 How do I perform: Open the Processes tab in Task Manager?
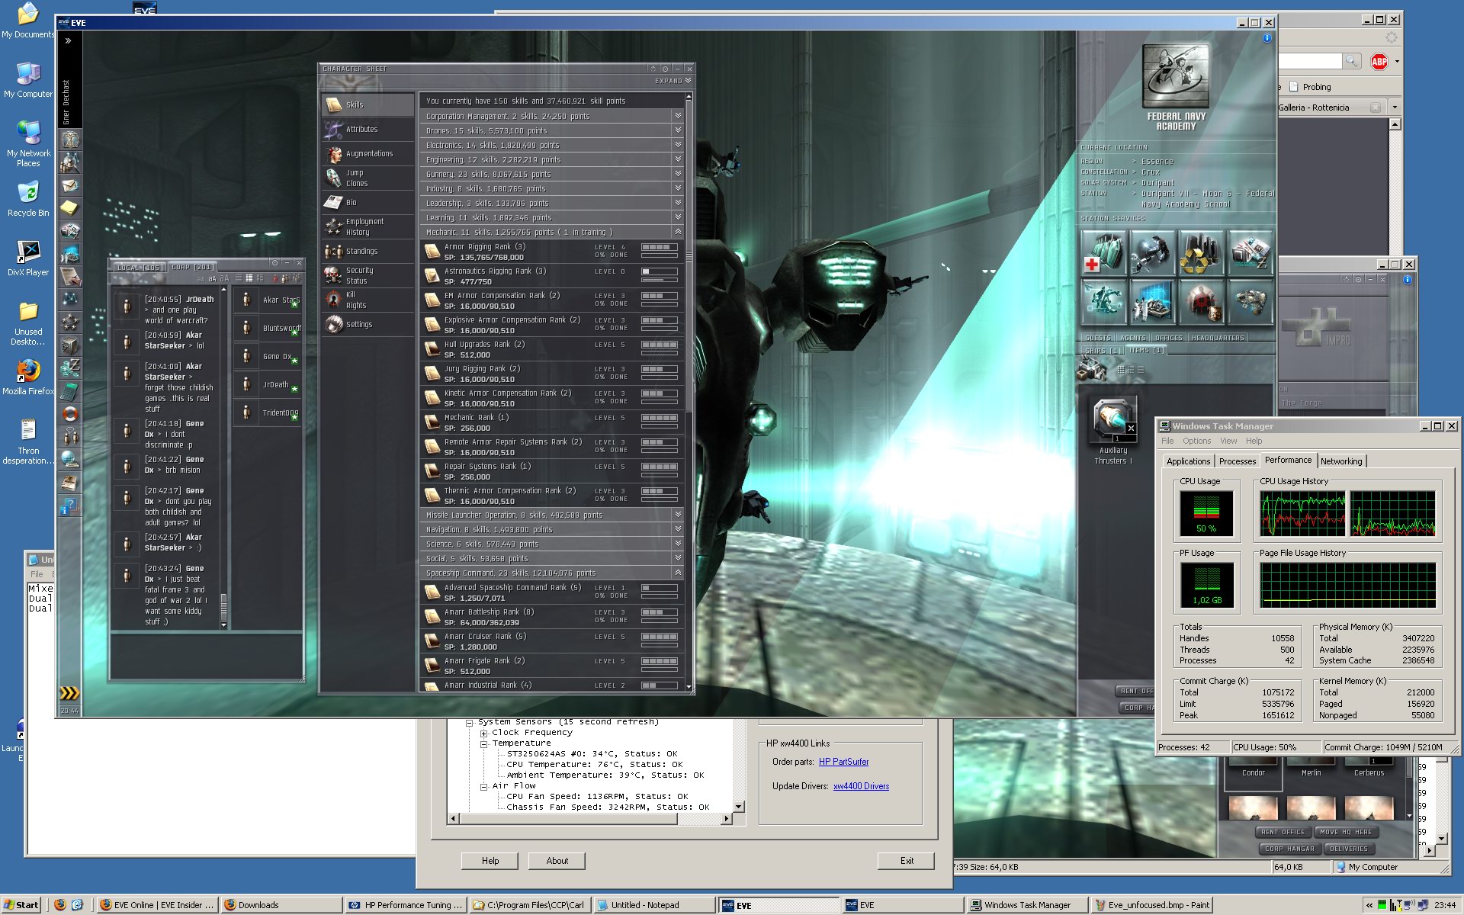1237,461
